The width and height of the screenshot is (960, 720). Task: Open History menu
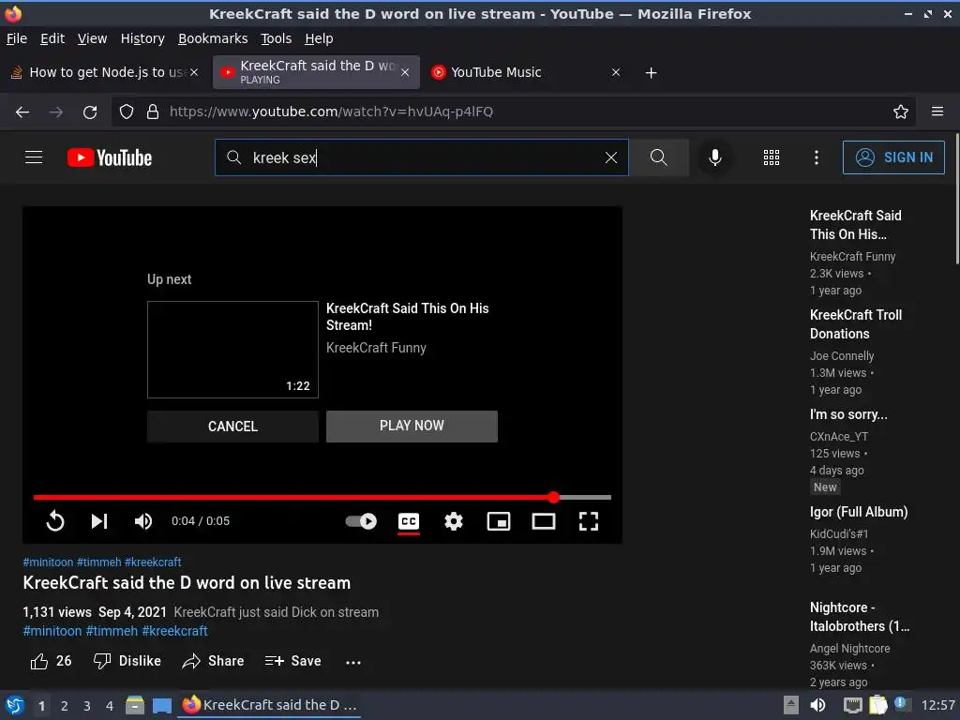tap(142, 38)
